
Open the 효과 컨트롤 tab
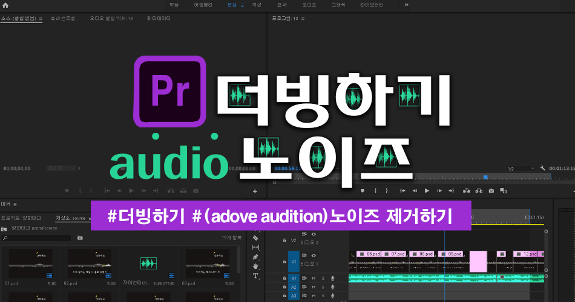(63, 18)
